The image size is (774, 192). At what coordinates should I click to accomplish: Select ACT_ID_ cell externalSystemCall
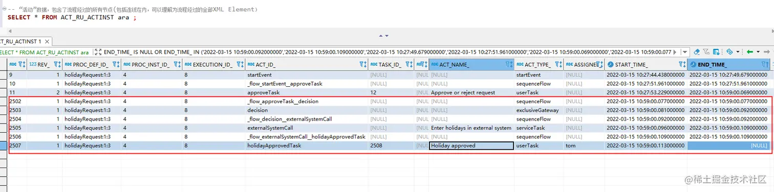coord(306,128)
